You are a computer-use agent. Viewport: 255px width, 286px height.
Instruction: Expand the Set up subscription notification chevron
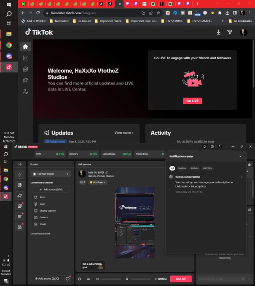click(242, 177)
